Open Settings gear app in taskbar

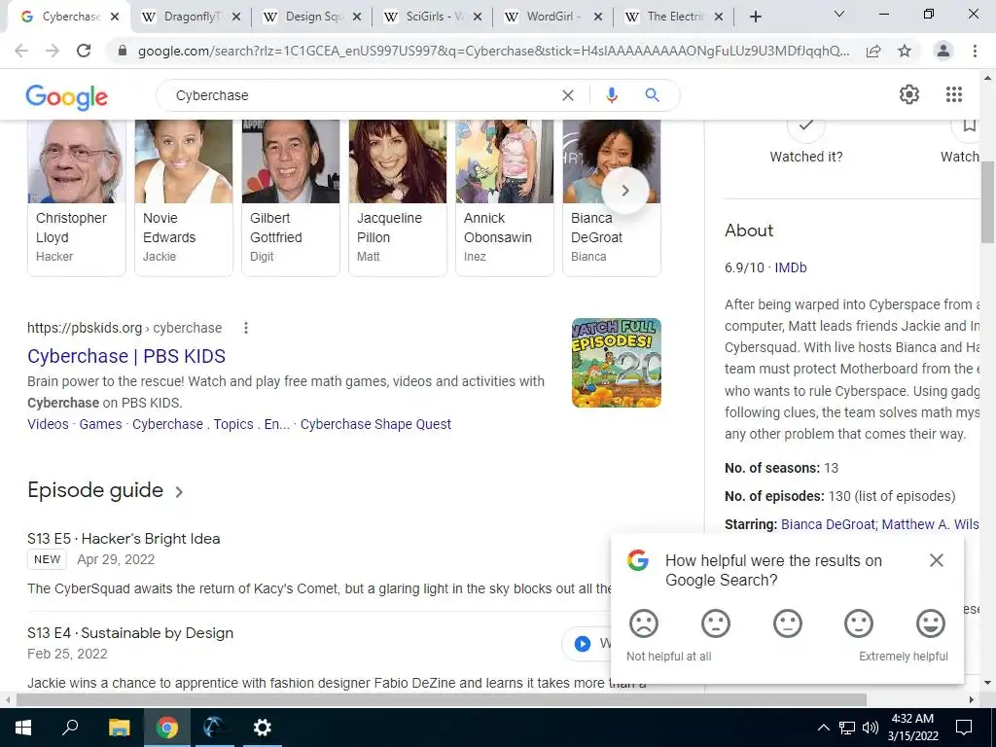[x=262, y=728]
